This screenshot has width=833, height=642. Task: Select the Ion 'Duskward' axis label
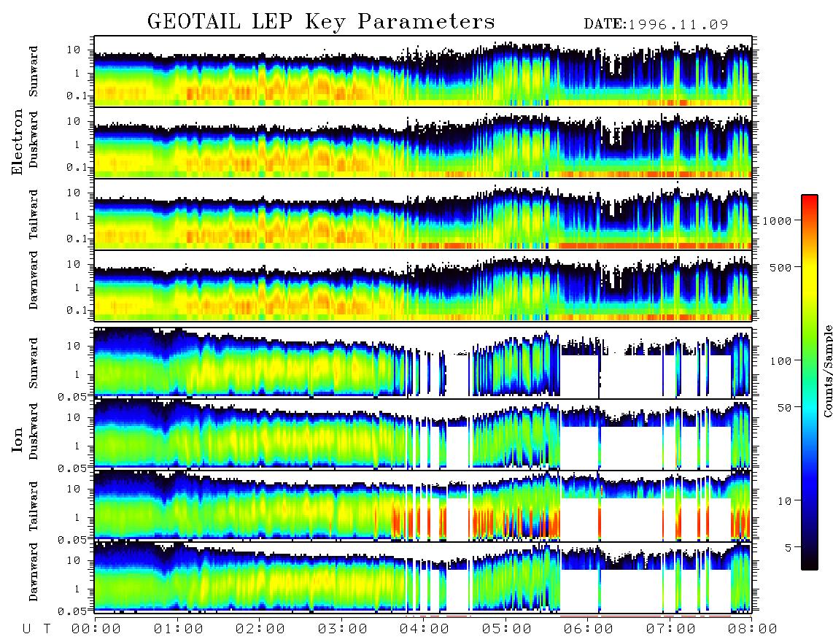click(34, 431)
